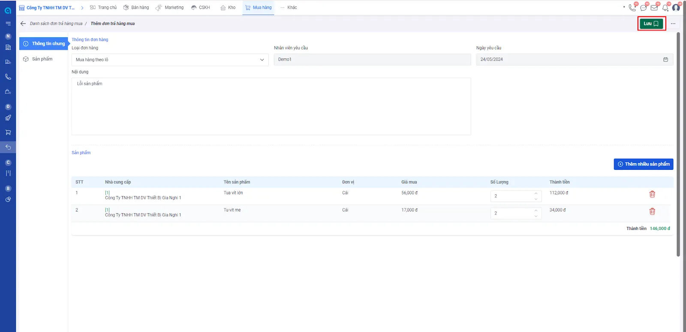Select the Mua hàng tab

(258, 8)
